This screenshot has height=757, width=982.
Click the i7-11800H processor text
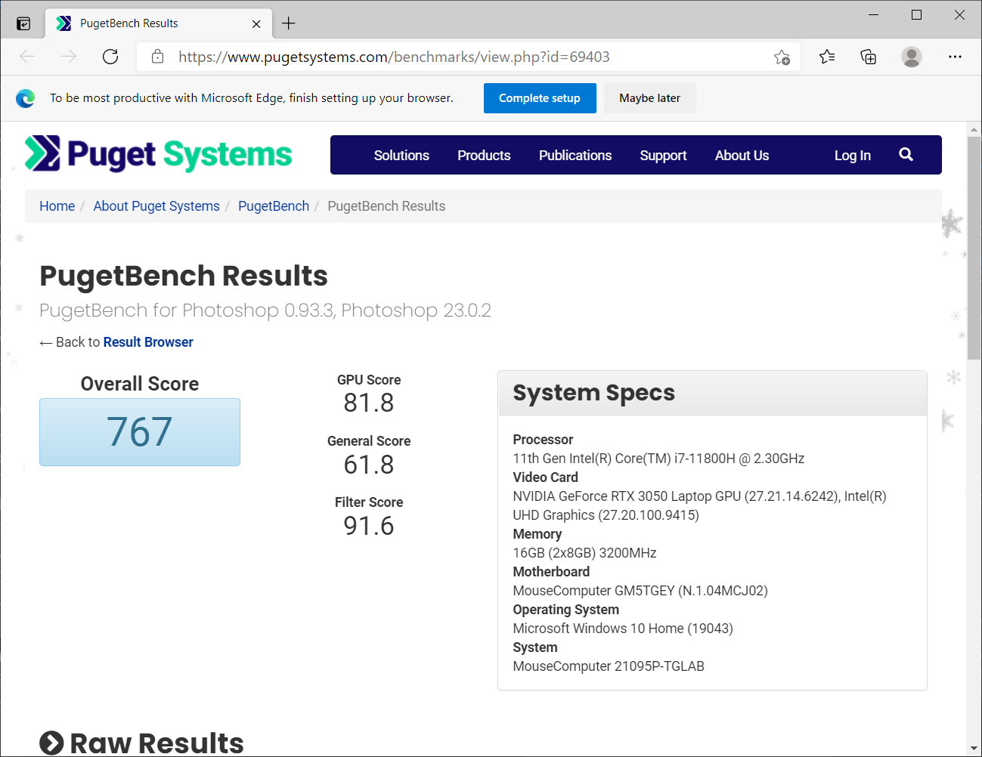pos(658,459)
